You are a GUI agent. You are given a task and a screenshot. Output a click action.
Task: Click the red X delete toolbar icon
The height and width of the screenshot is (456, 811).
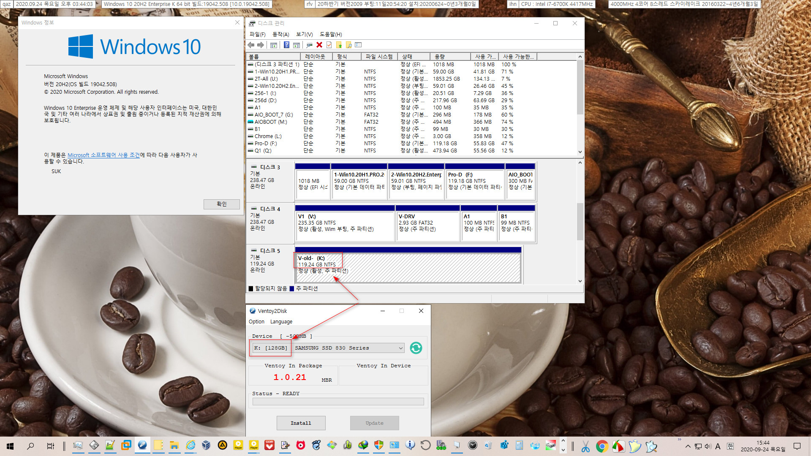click(x=319, y=45)
